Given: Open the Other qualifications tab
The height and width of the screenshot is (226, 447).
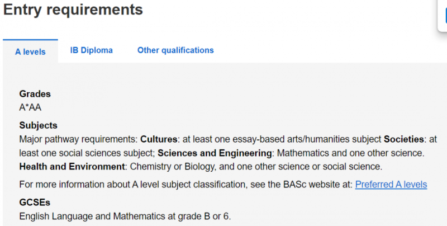Looking at the screenshot, I should click(x=175, y=50).
